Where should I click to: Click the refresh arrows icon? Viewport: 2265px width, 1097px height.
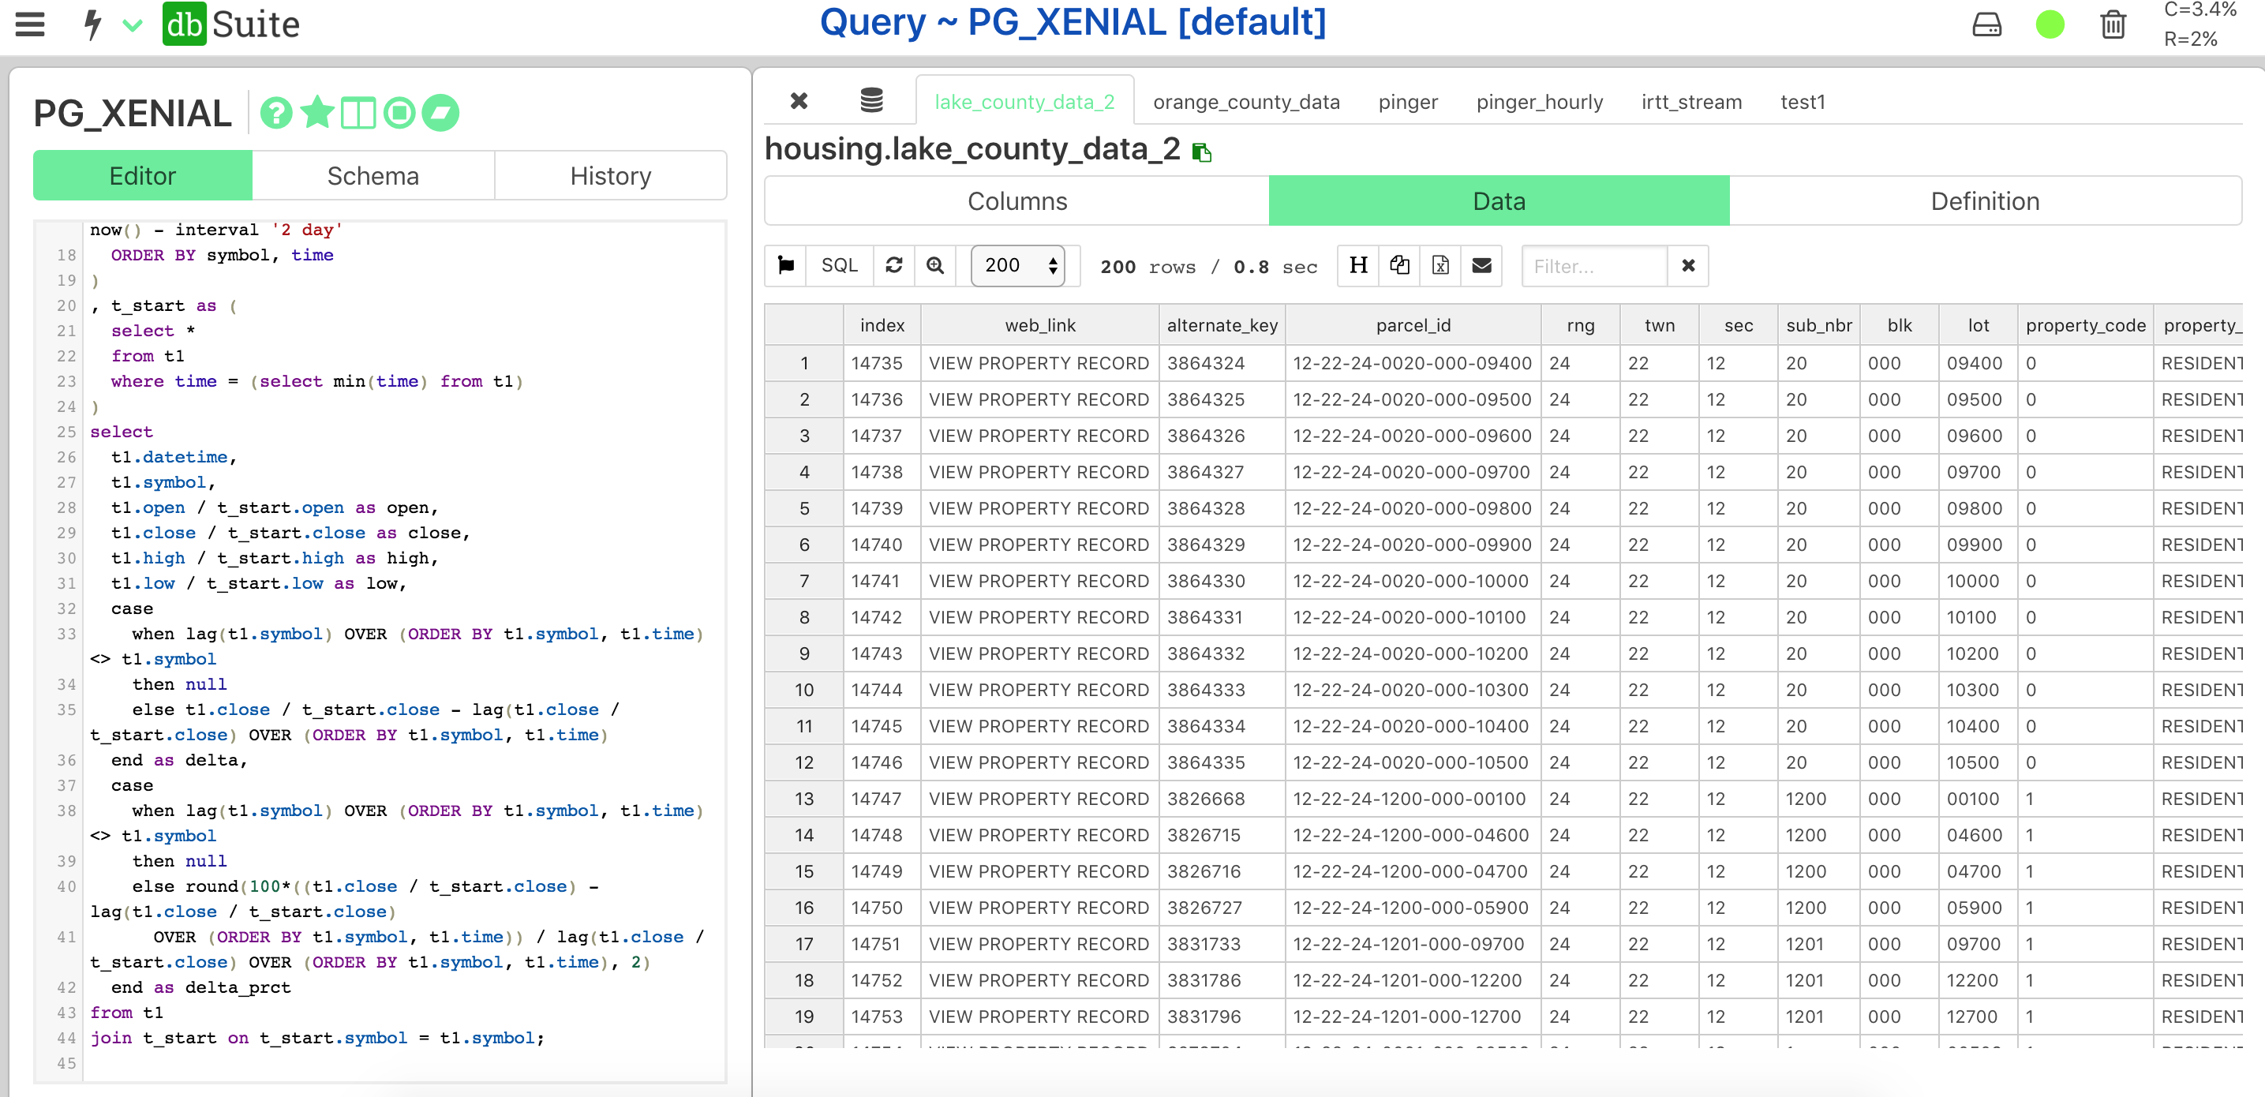click(x=894, y=265)
